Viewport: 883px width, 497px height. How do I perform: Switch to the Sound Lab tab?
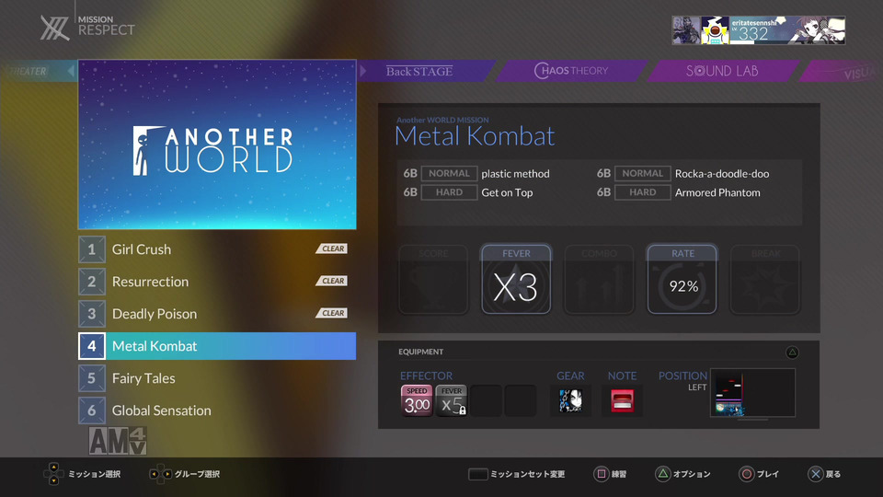point(722,71)
